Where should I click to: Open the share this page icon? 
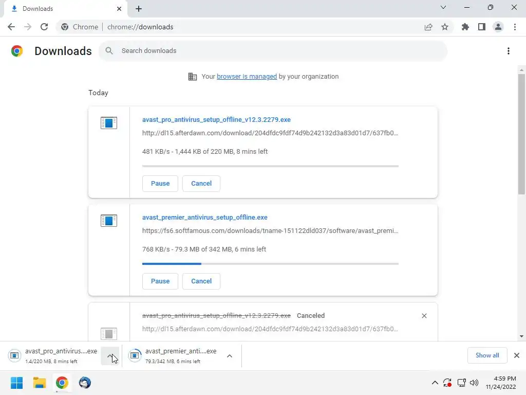click(x=428, y=27)
